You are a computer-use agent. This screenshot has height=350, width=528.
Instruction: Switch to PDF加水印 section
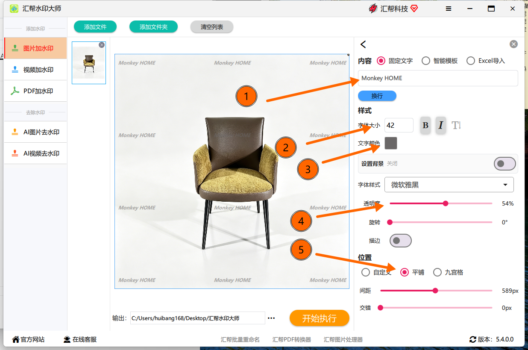coord(35,91)
